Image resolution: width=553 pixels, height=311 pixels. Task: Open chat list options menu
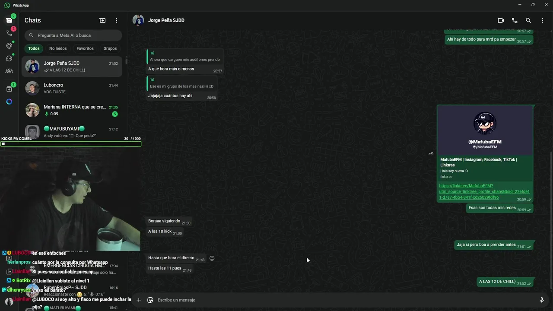(x=116, y=20)
